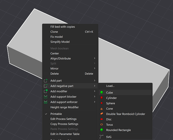This screenshot has width=173, height=140.
Task: Click the brown Cone shape icon
Action: coord(102,109)
